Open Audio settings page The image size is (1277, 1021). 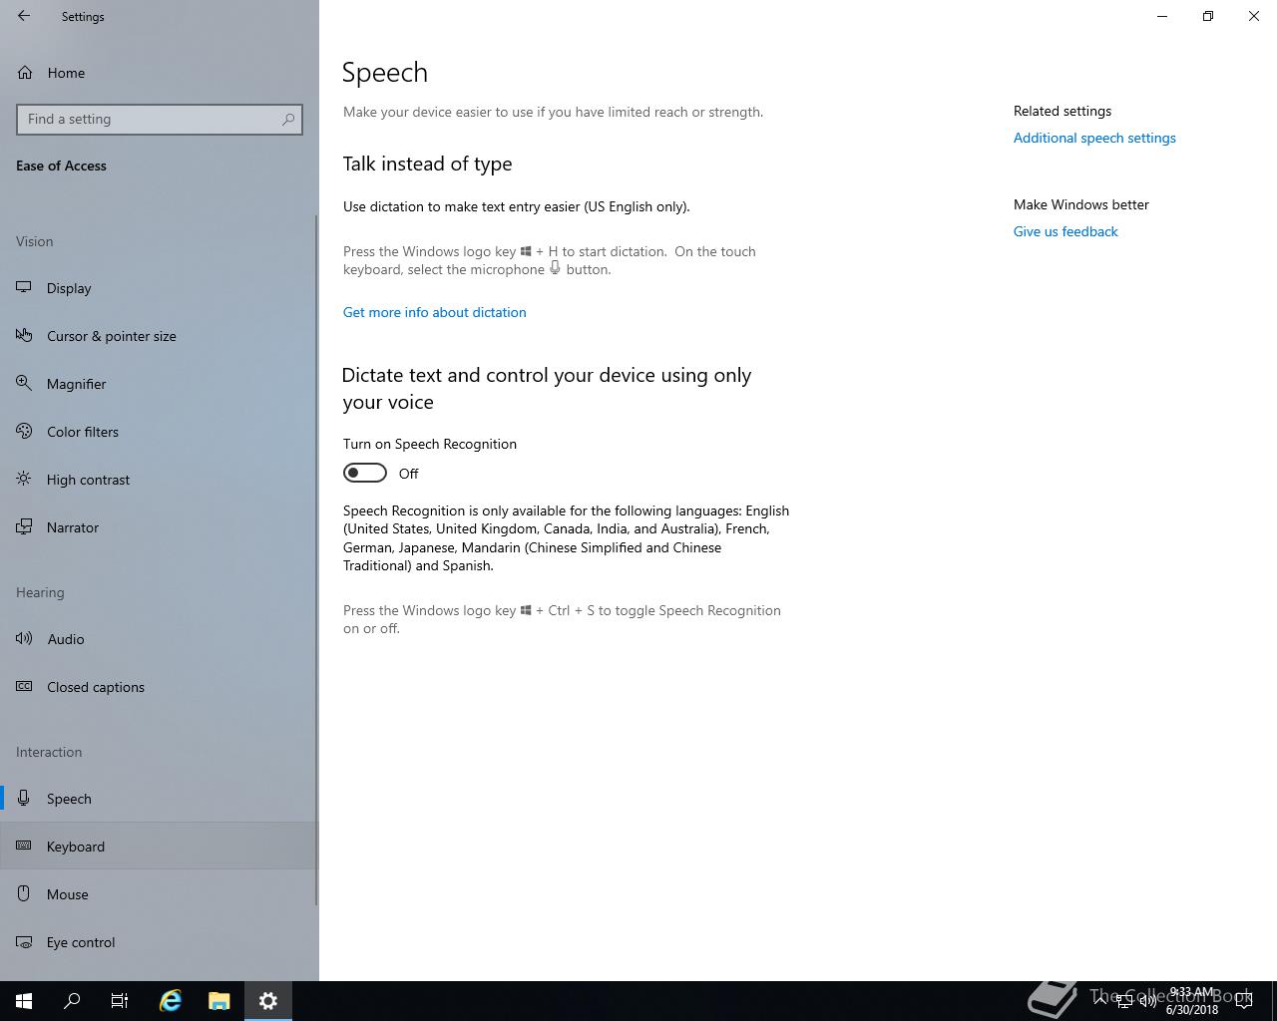(x=160, y=639)
